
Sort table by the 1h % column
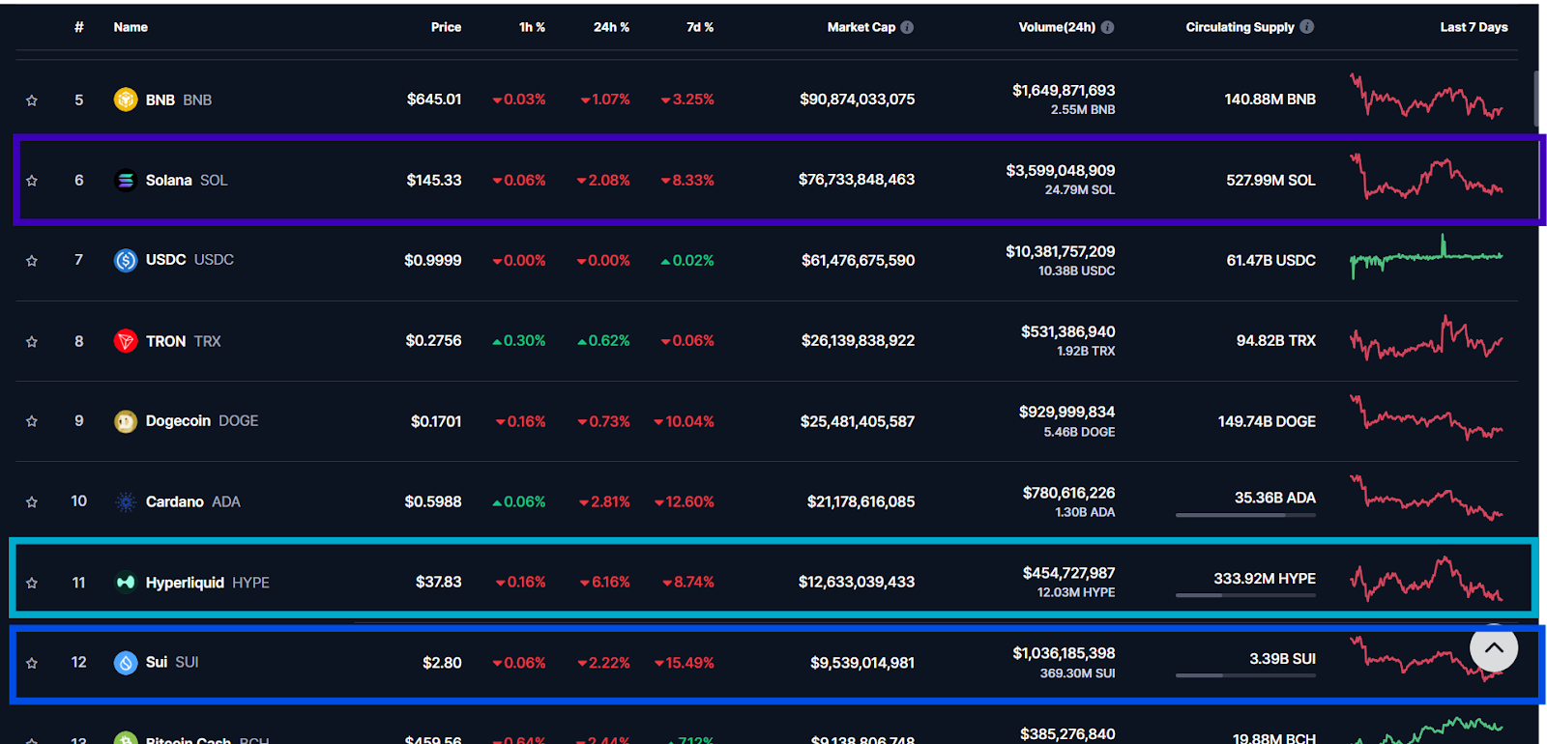coord(532,27)
